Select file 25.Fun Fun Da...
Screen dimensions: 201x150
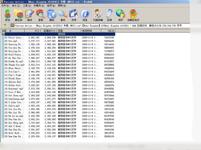(58, 120)
